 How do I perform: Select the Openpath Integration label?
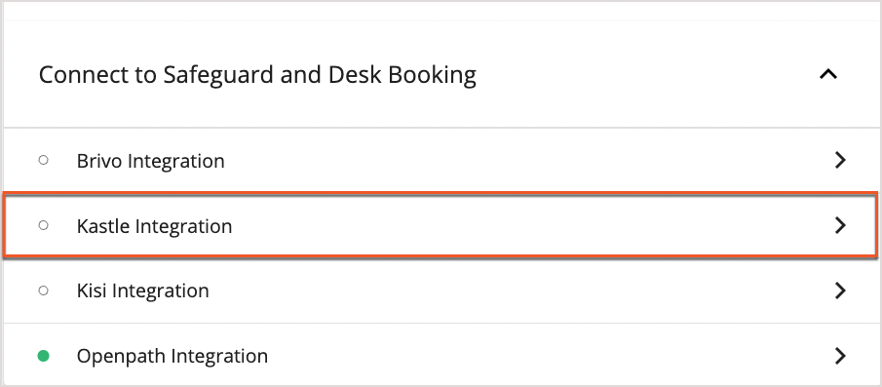click(173, 357)
